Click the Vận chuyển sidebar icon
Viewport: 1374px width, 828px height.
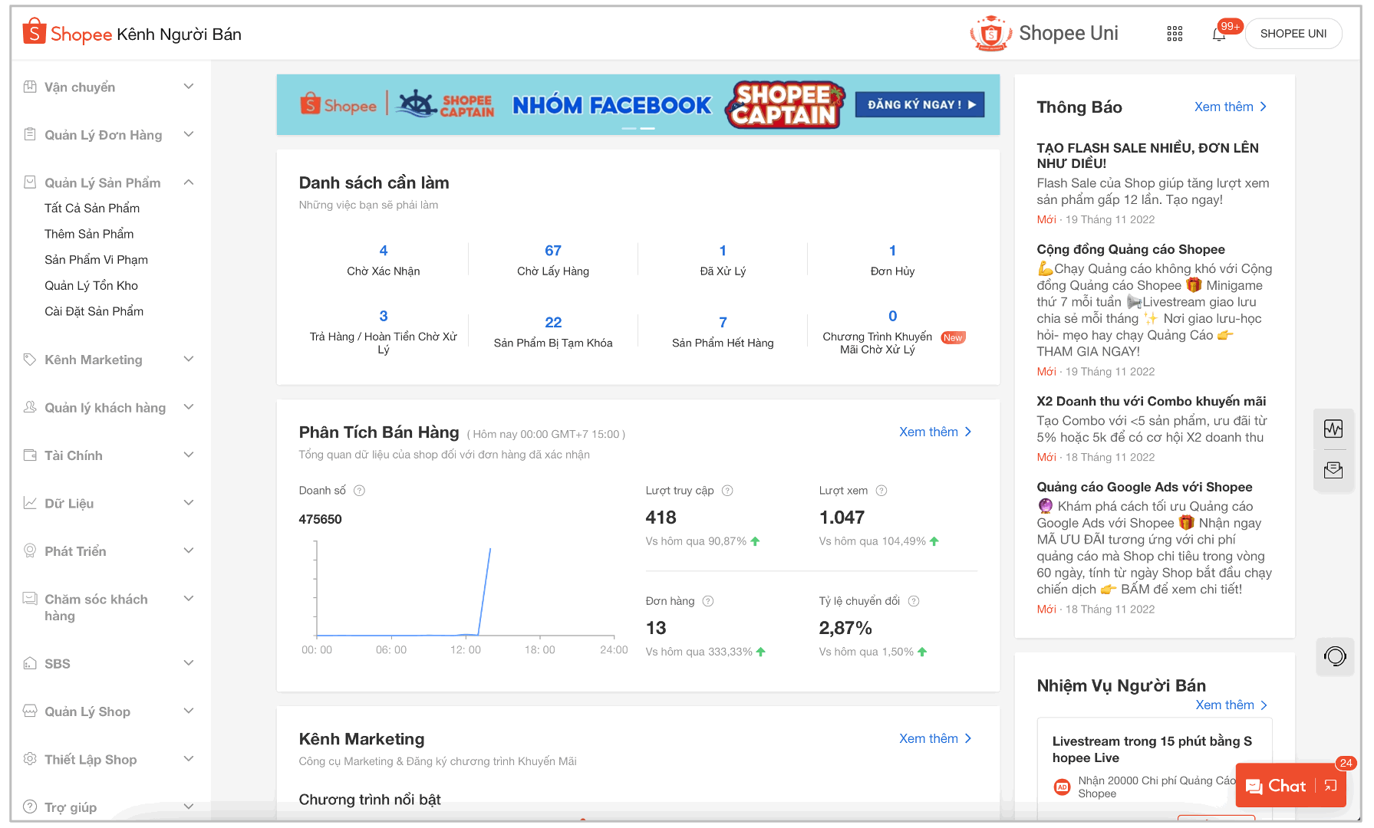coord(30,87)
